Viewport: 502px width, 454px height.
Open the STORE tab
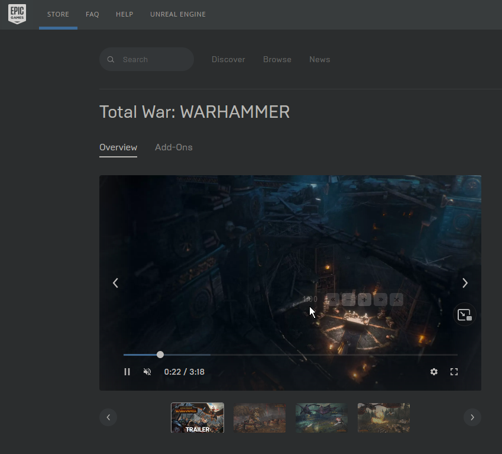point(58,14)
